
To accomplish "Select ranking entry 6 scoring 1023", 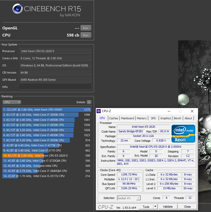I will (47, 135).
